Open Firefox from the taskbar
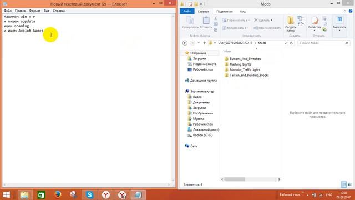 click(58, 195)
